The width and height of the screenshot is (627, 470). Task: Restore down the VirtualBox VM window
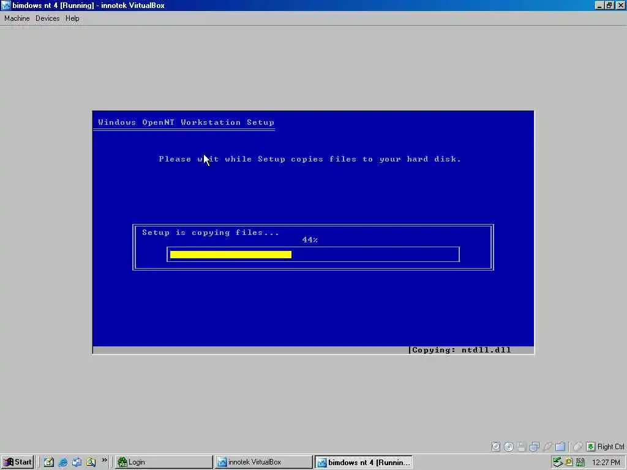[x=609, y=5]
